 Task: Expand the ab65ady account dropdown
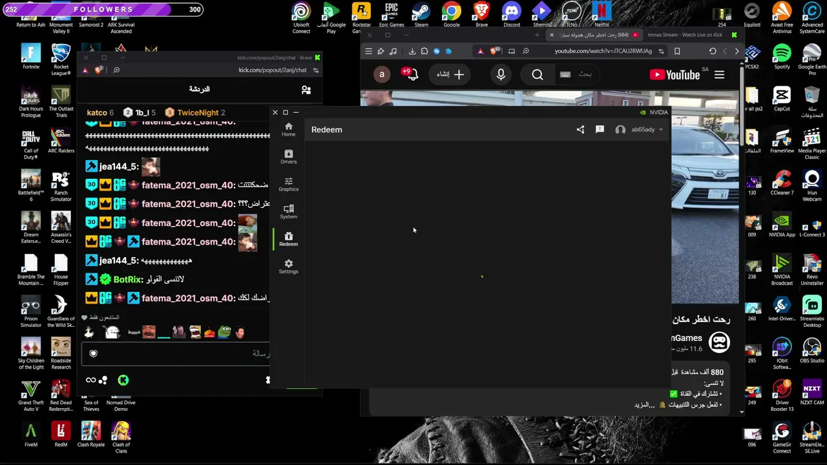click(639, 130)
